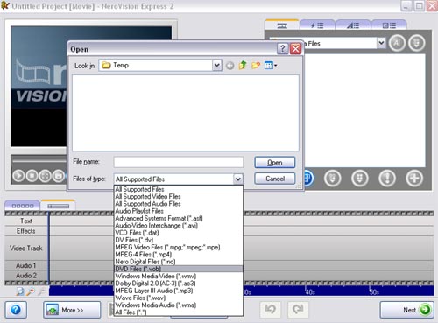Expand the Look in folder dropdown
438x323 pixels.
pyautogui.click(x=216, y=65)
